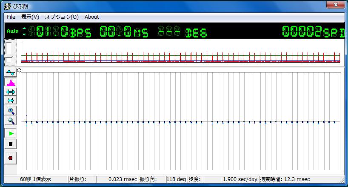Click the horizontal expand arrows button

[x=11, y=92]
